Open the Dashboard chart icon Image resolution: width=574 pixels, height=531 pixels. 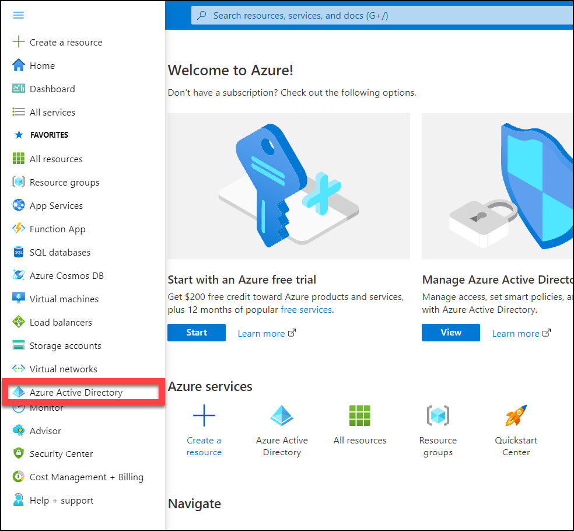(x=18, y=88)
